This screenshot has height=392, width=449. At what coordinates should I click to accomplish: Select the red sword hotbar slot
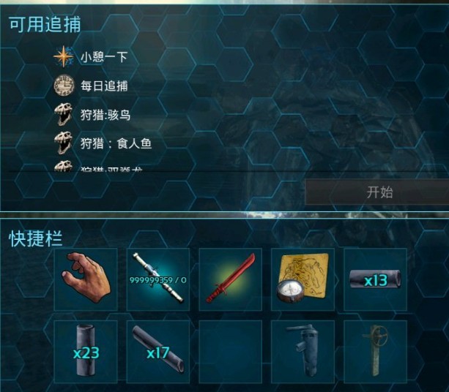tap(231, 279)
